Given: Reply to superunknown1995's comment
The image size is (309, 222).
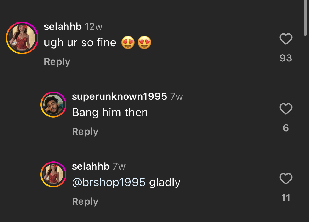Looking at the screenshot, I should [85, 132].
